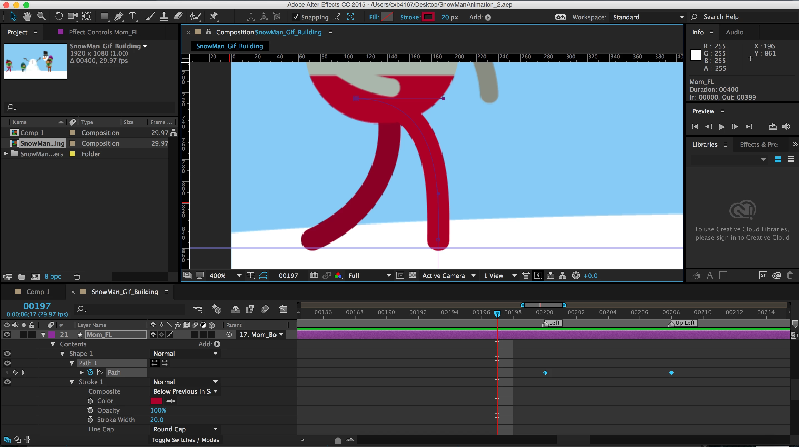The height and width of the screenshot is (447, 799).
Task: Click Toggle Switches / Modes button
Action: coord(185,440)
